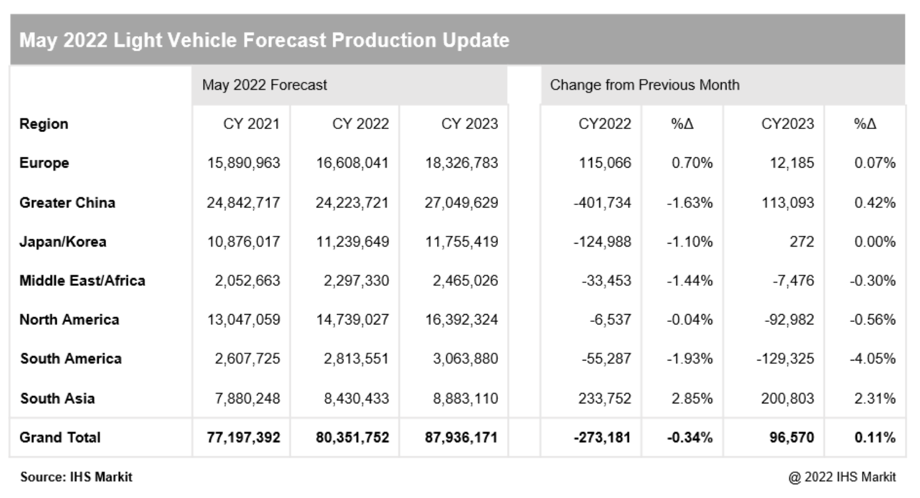Click the 'South Asia' row label

pyautogui.click(x=57, y=399)
